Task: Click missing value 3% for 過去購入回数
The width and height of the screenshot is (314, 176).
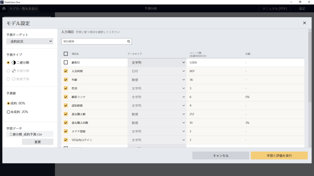Action: pos(247,123)
